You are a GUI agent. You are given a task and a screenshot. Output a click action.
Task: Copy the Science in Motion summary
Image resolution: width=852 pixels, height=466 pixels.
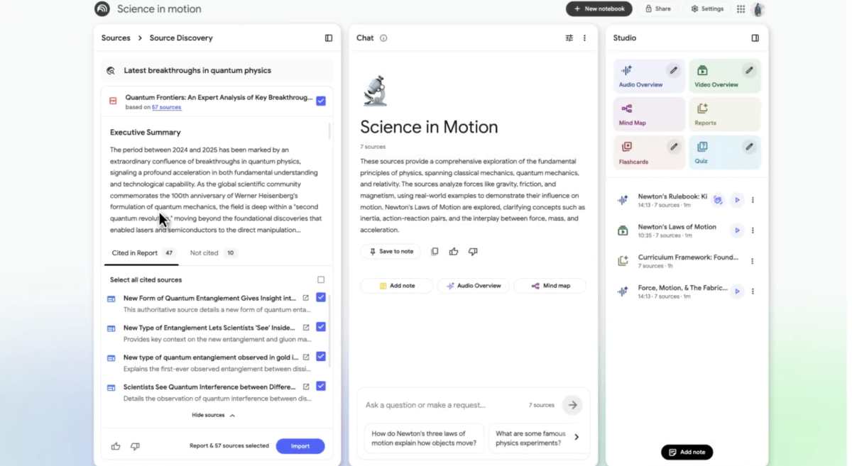435,251
